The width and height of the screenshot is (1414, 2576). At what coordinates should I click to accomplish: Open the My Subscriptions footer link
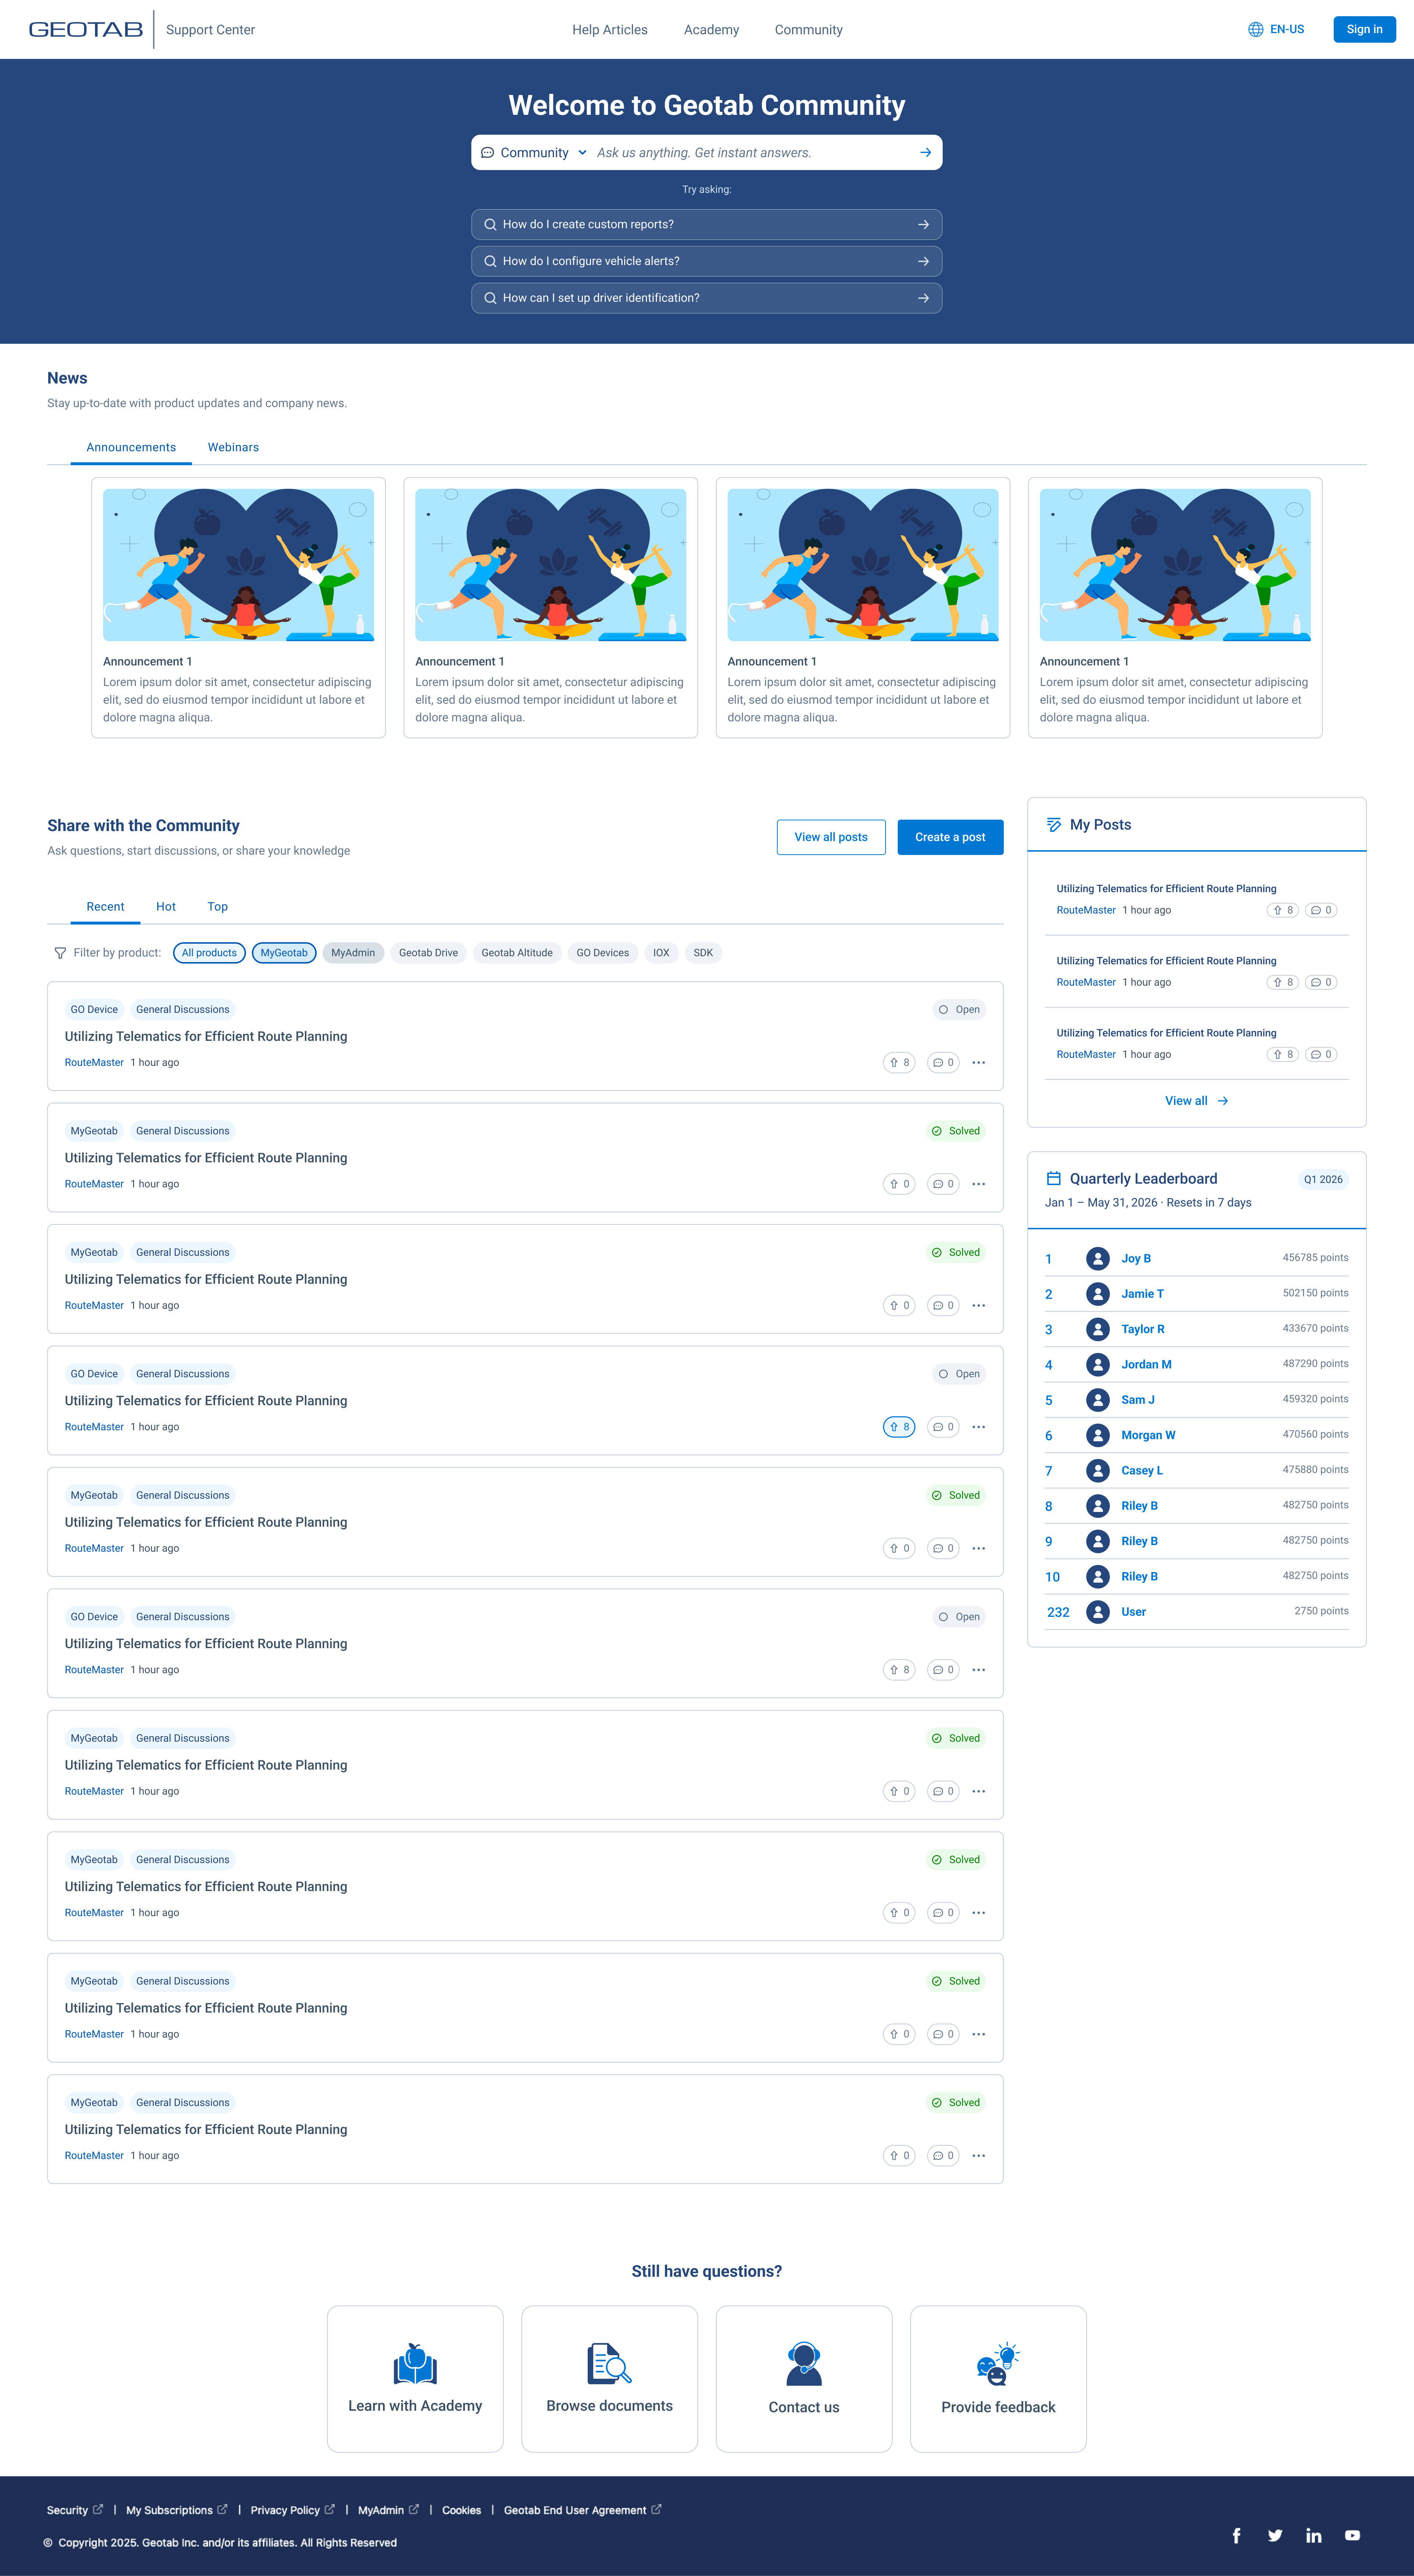tap(176, 2510)
